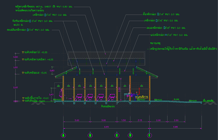Viewport: 218px width, 140px height.
Task: Click the METAL SHEET roof annotation
Action: point(44,7)
